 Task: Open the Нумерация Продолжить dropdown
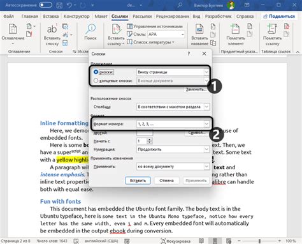click(x=173, y=149)
